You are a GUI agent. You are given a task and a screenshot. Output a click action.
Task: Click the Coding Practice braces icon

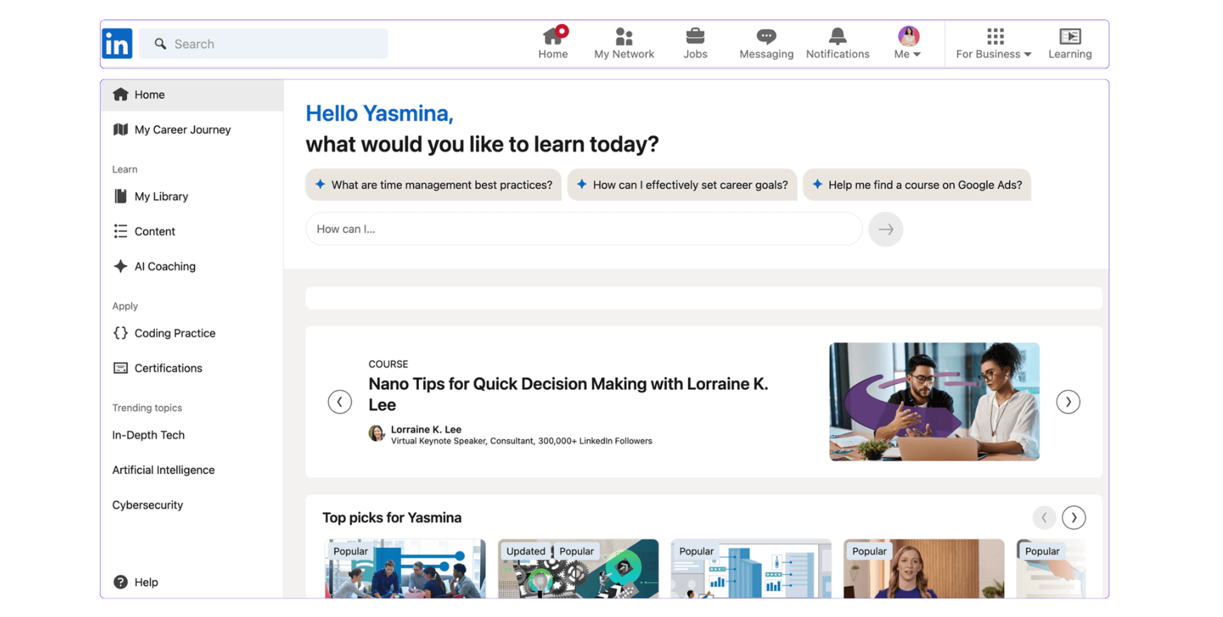pyautogui.click(x=120, y=333)
